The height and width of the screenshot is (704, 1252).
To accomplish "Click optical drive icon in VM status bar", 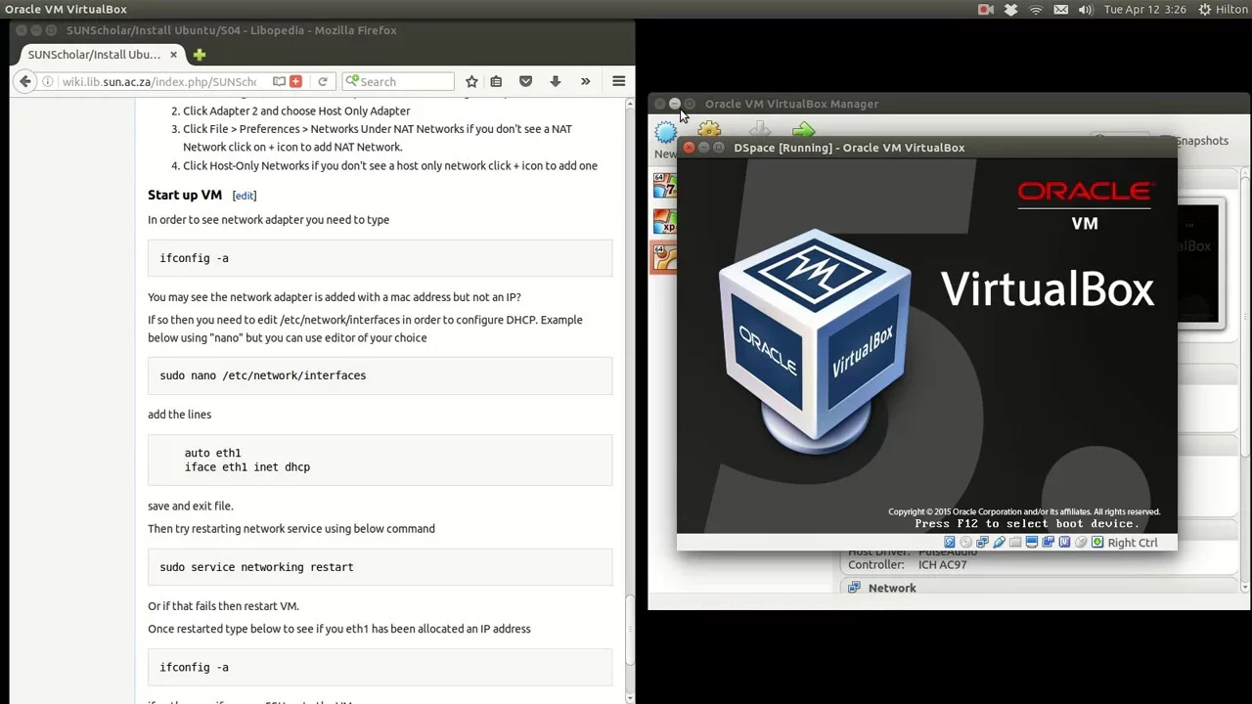I will 965,543.
